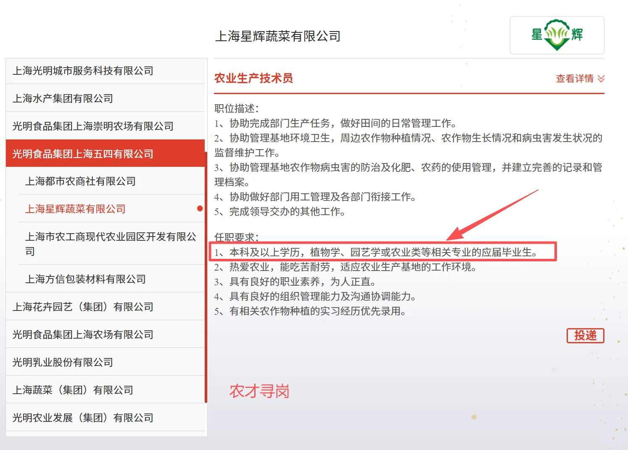
Task: Select 上海蔬菜（集团）有限公司 entry
Action: 105,390
